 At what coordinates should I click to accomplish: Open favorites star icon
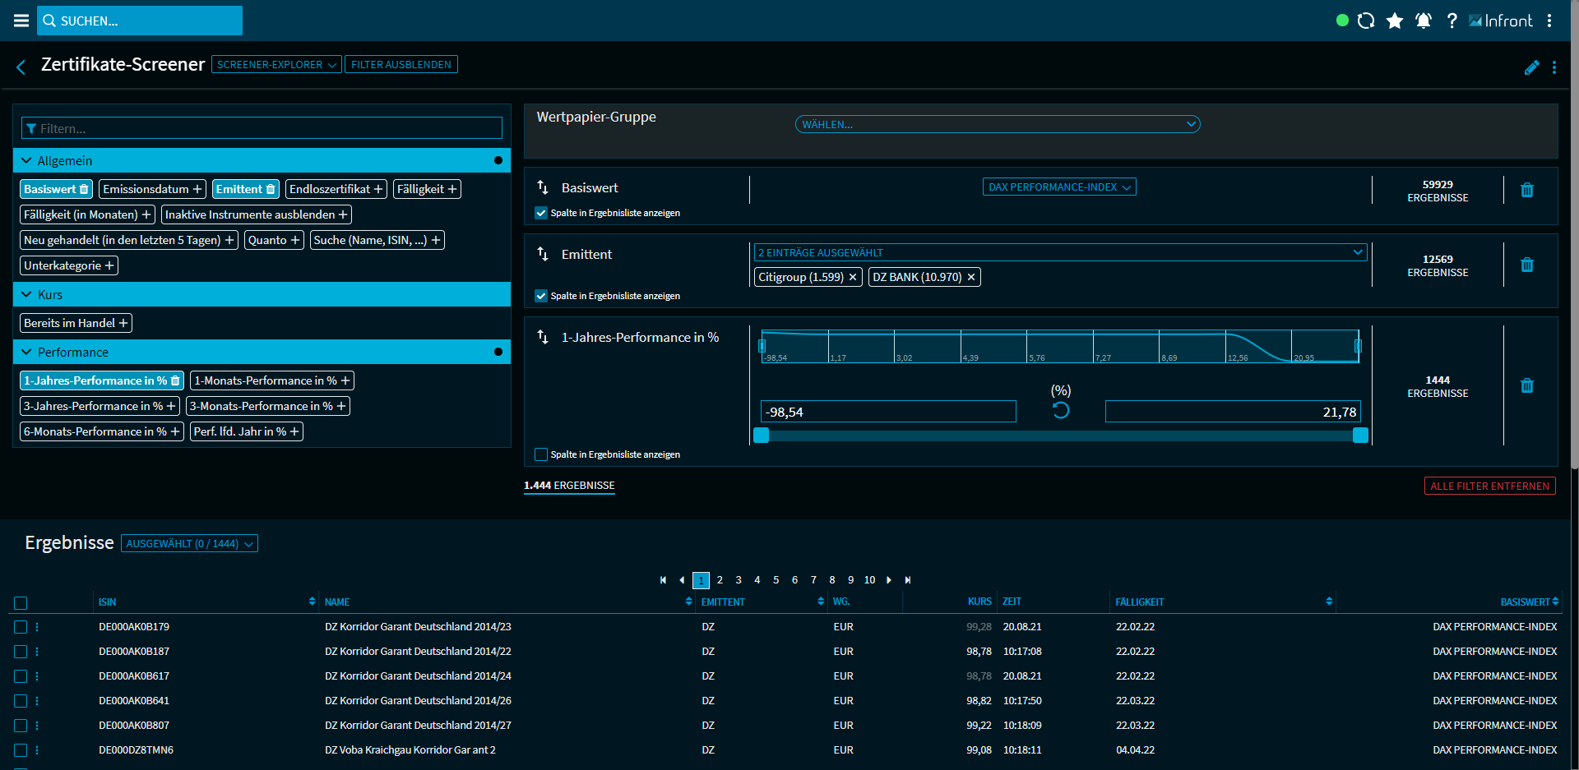pos(1395,21)
